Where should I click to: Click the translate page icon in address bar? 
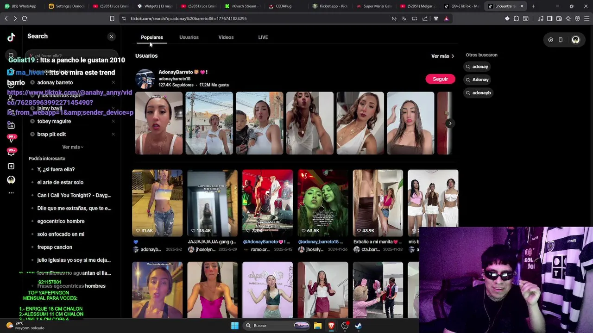tap(404, 18)
